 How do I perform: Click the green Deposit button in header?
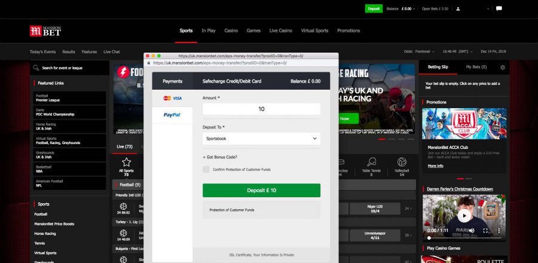tap(374, 8)
